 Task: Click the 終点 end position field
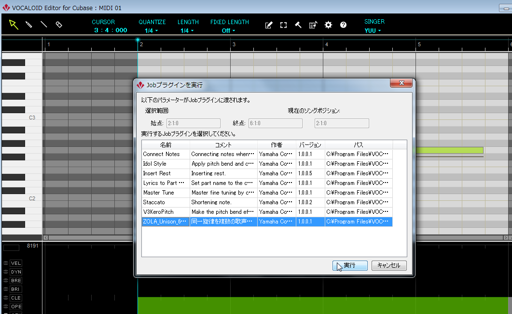pos(275,123)
